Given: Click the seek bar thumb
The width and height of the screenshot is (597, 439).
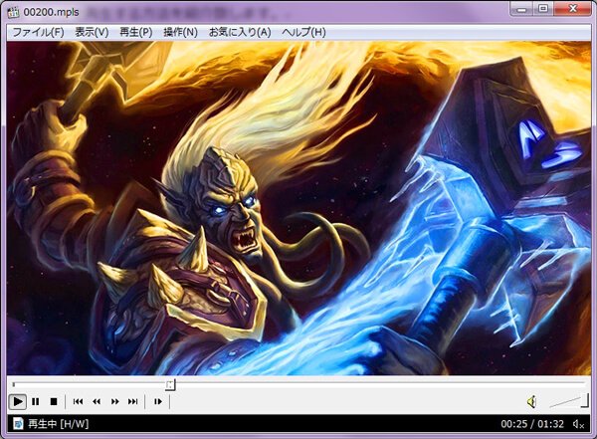Looking at the screenshot, I should 170,383.
